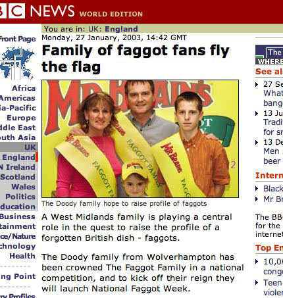Click the BBC logo in the header
The width and height of the screenshot is (283, 298).
tap(13, 11)
